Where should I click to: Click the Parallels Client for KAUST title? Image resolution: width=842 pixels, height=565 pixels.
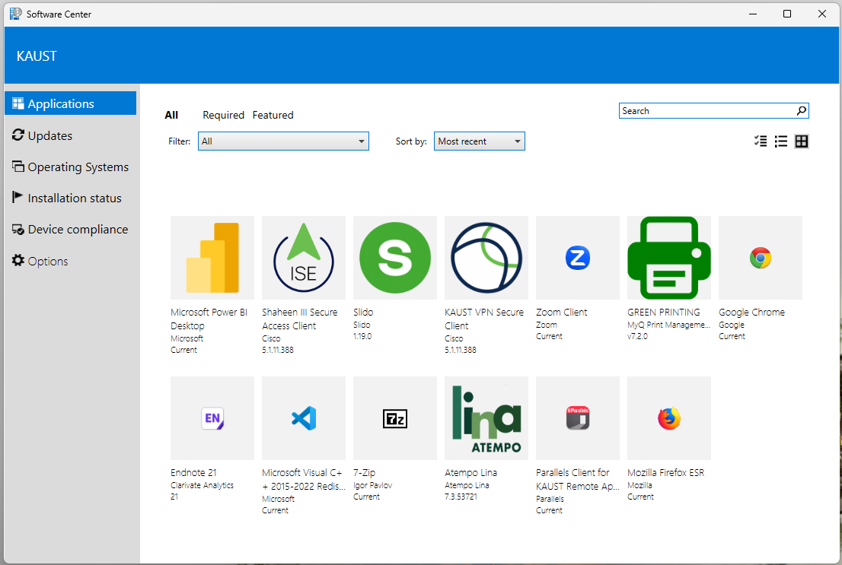click(578, 479)
